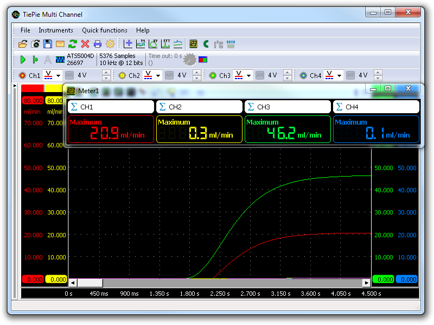Start continuous measuring with green play

click(x=23, y=60)
